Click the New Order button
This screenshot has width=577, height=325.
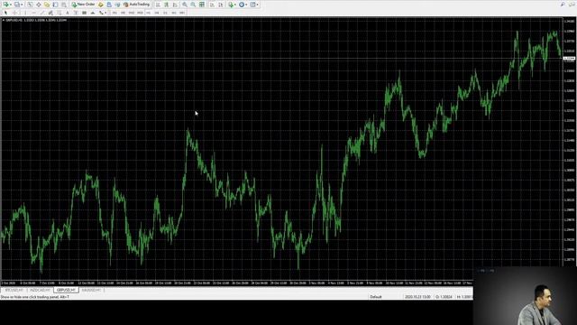pyautogui.click(x=84, y=5)
